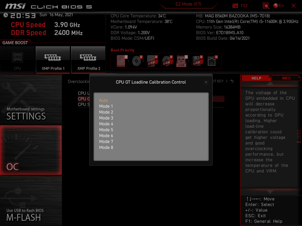
Task: Click the 'F1: General Help' hint
Action: [264, 221]
